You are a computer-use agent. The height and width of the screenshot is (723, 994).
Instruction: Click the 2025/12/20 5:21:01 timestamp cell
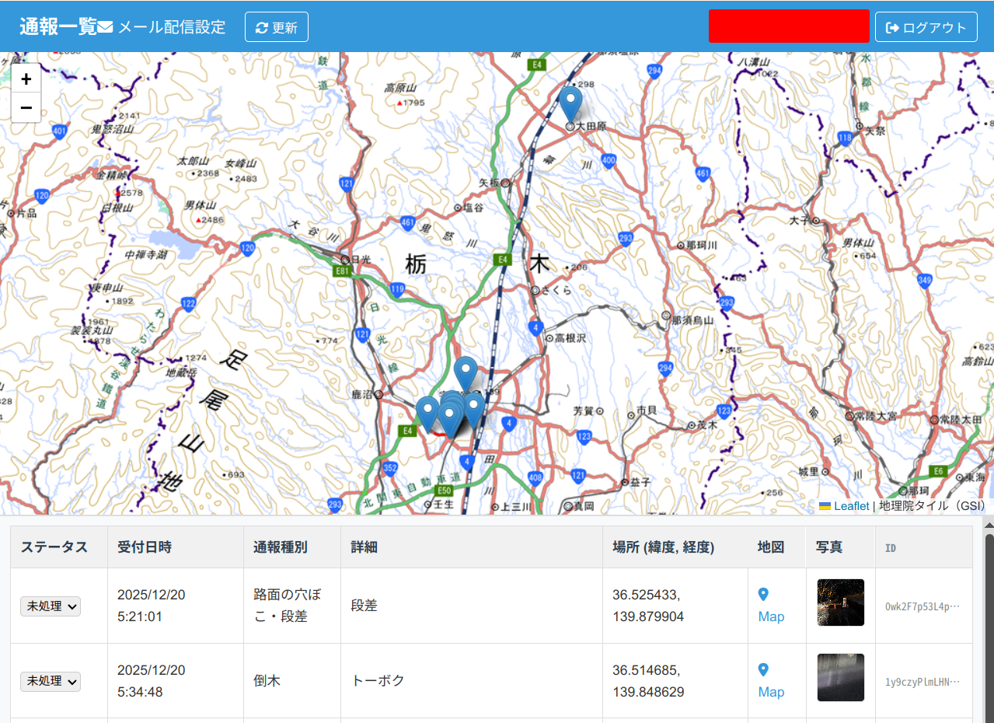(176, 606)
